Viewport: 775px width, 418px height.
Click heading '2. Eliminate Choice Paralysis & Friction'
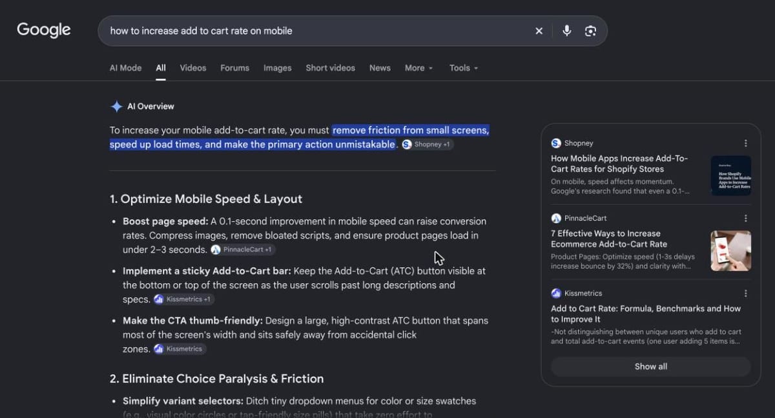(217, 379)
